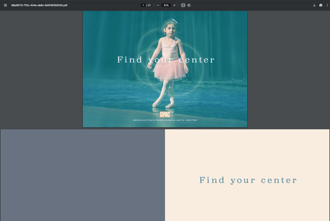Open the more actions menu
This screenshot has width=330, height=221.
click(327, 5)
